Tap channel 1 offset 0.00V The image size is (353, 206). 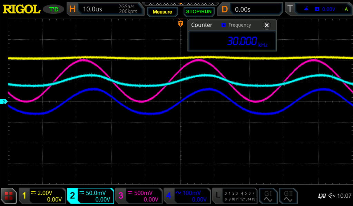tap(54, 199)
